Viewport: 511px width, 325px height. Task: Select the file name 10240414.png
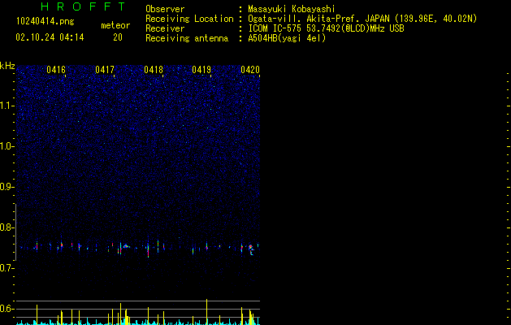click(45, 21)
